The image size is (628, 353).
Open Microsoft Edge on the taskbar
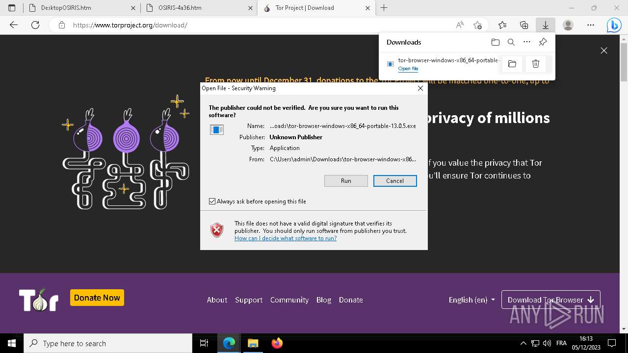click(x=229, y=343)
